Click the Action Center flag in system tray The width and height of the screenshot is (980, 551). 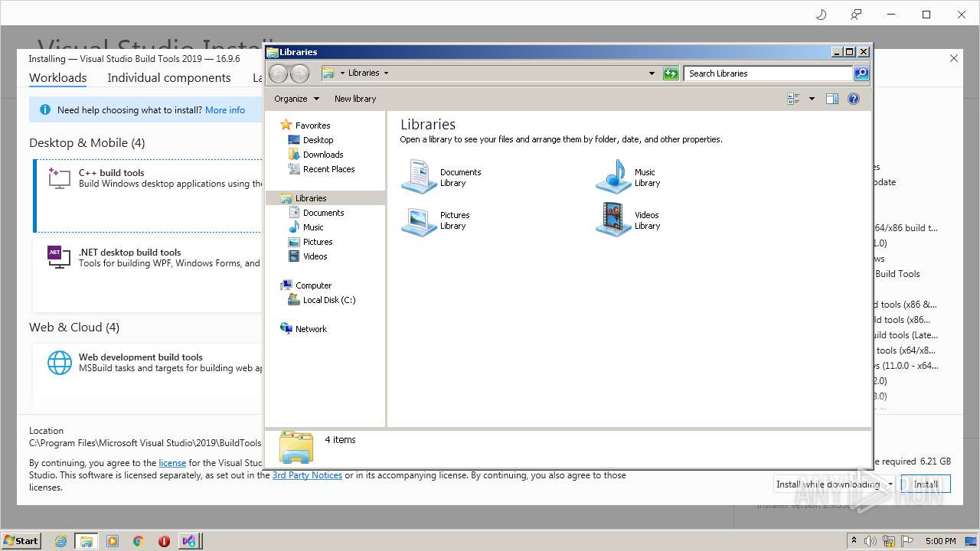907,541
